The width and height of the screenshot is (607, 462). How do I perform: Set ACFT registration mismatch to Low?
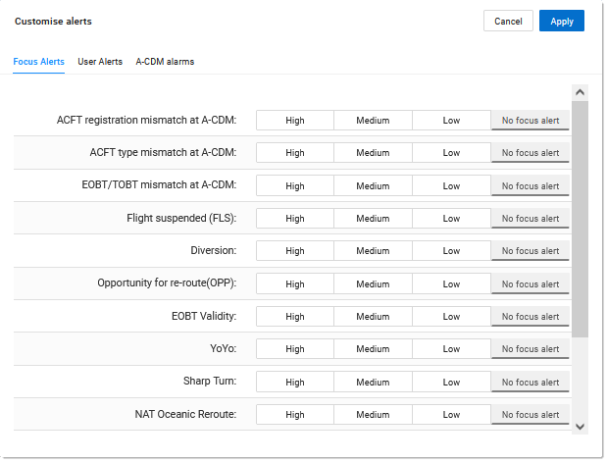tap(451, 121)
